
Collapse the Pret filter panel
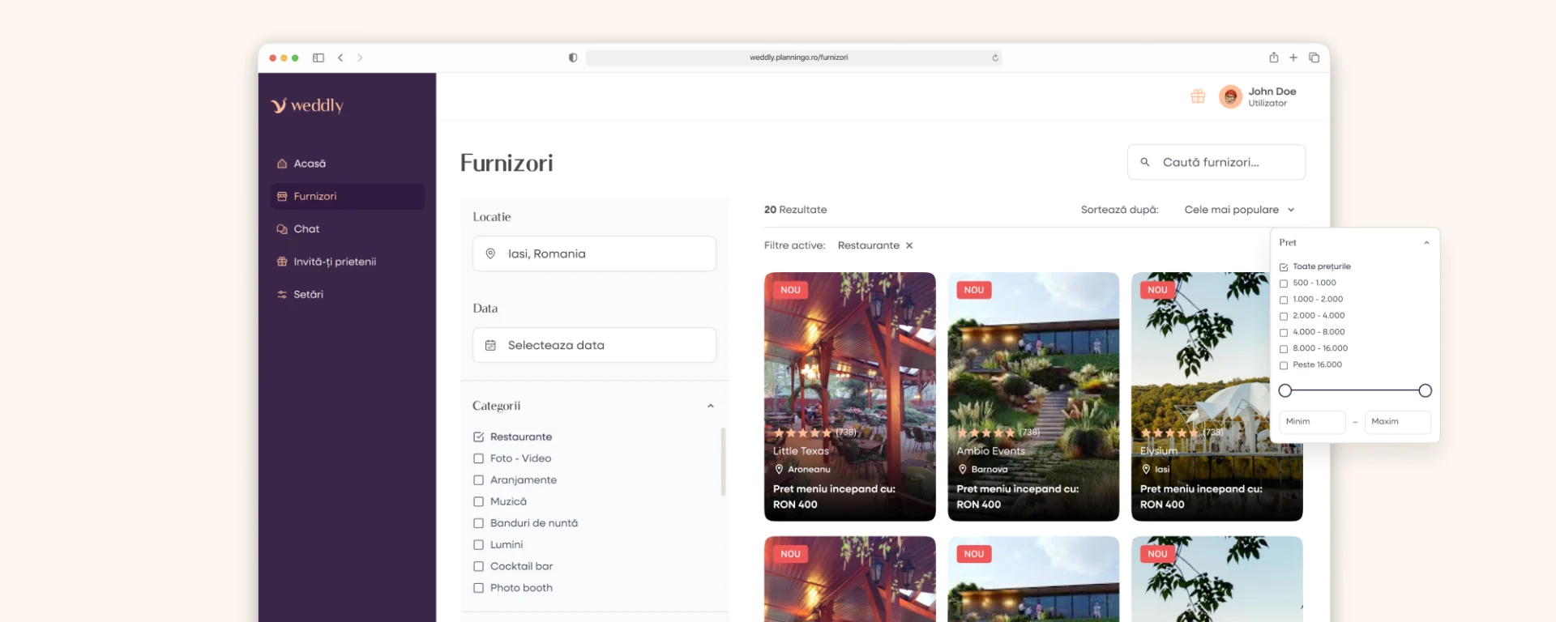[x=1426, y=243]
